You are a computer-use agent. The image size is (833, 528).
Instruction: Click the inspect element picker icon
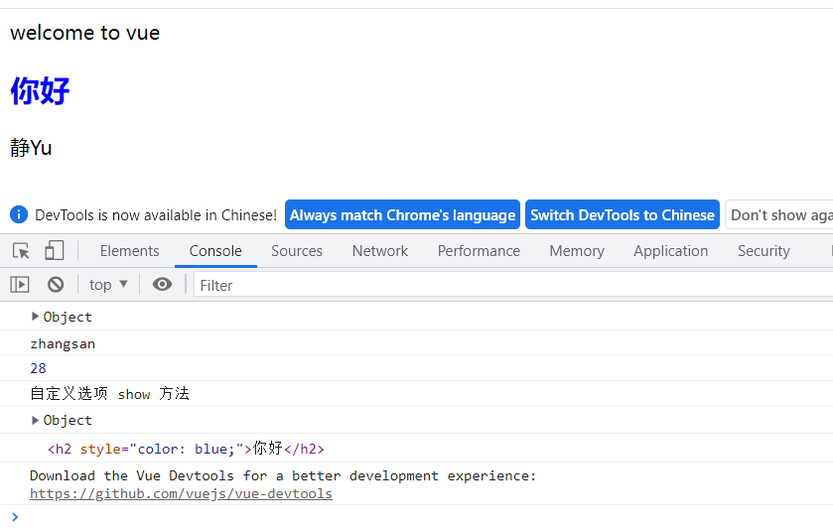(x=21, y=251)
